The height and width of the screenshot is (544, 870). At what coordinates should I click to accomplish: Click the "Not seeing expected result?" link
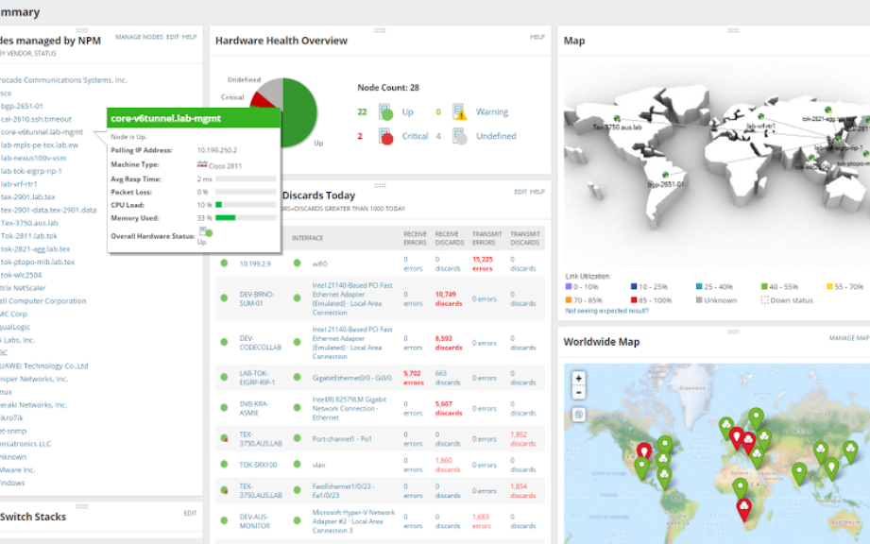(x=606, y=311)
